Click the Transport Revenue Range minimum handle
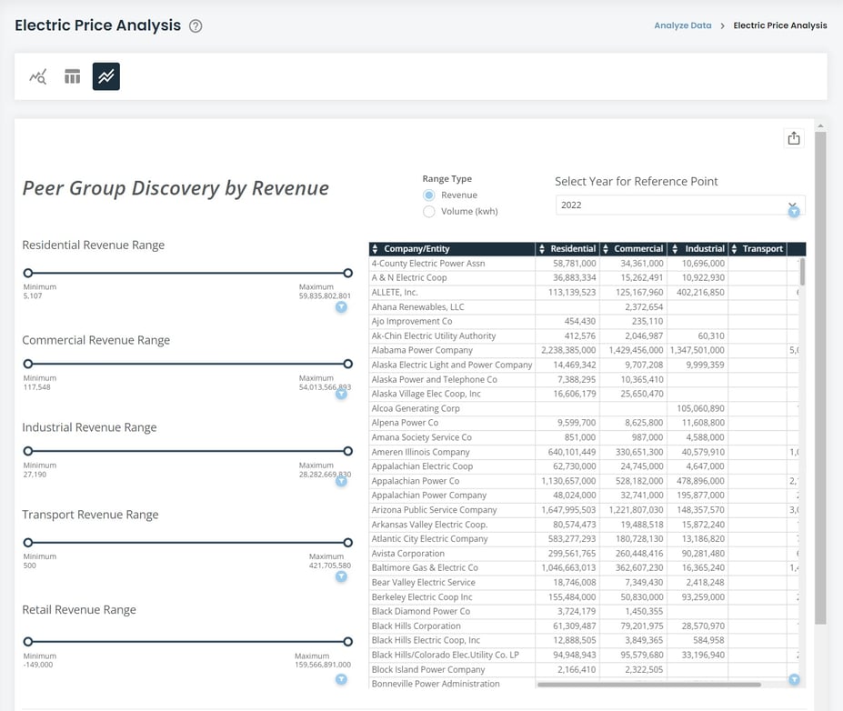Screen dimensions: 843x711 pyautogui.click(x=28, y=543)
